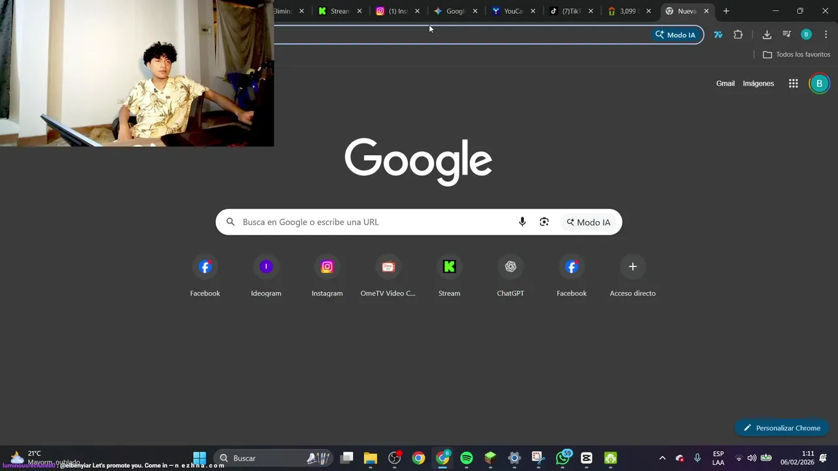Open OBS Studio from the taskbar
The height and width of the screenshot is (471, 838).
point(395,458)
